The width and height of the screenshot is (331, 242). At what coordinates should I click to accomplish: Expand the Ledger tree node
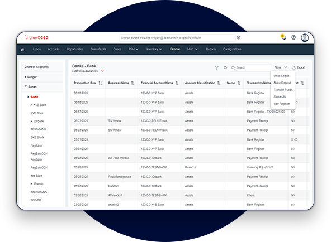pos(25,77)
